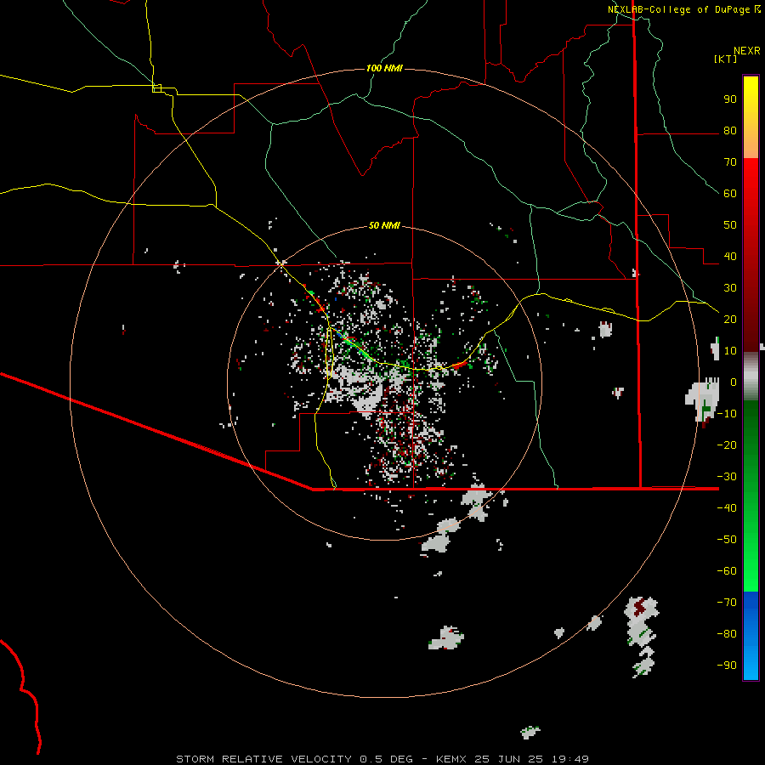This screenshot has height=765, width=765.
Task: Click the 19:49 timestamp in caption
Action: click(x=570, y=759)
